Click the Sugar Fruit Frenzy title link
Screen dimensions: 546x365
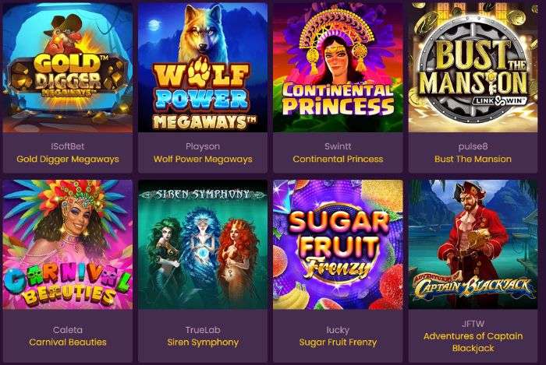point(338,342)
